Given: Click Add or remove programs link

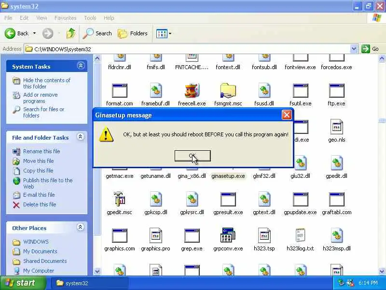Looking at the screenshot, I should [x=41, y=98].
